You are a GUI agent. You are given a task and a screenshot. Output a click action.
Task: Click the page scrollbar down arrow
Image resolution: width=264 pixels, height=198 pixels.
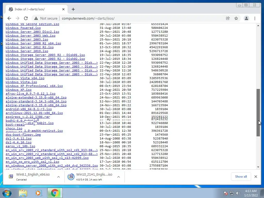[258, 167]
